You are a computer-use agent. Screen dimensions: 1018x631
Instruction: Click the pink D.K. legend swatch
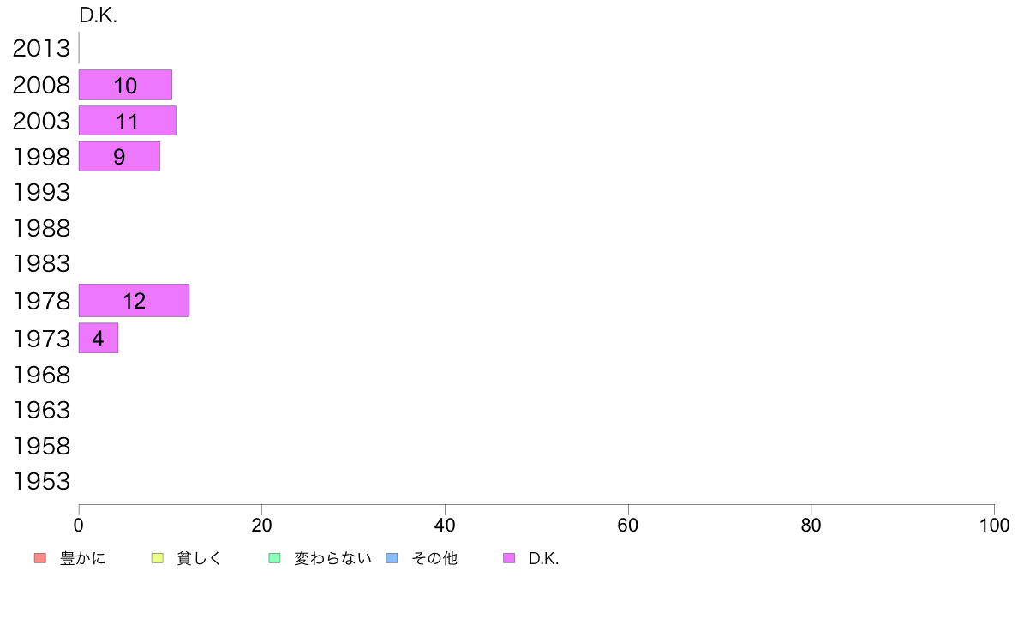coord(509,558)
